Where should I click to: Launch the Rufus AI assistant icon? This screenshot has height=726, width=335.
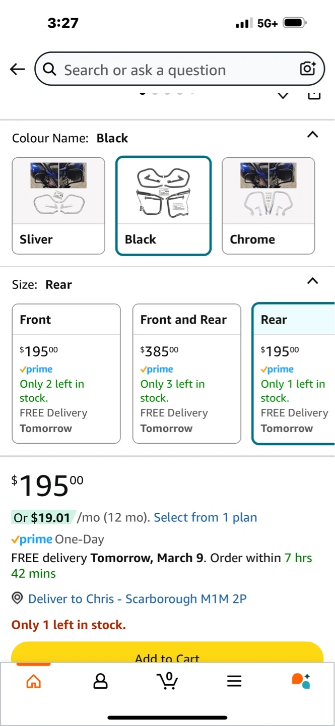click(301, 681)
